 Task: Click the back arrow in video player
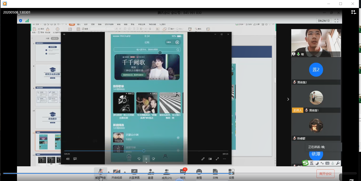point(64,34)
